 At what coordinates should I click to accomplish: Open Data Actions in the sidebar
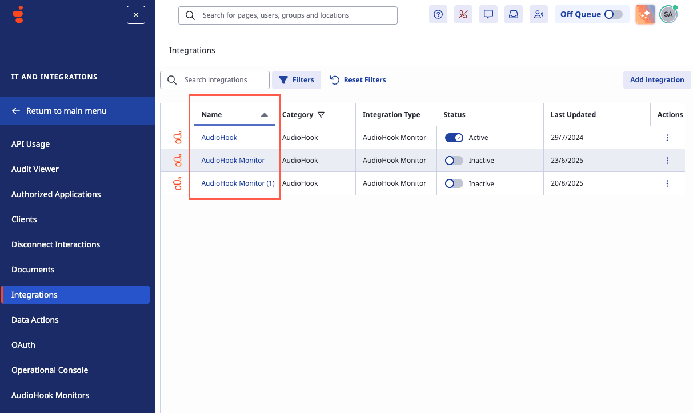[x=35, y=320]
